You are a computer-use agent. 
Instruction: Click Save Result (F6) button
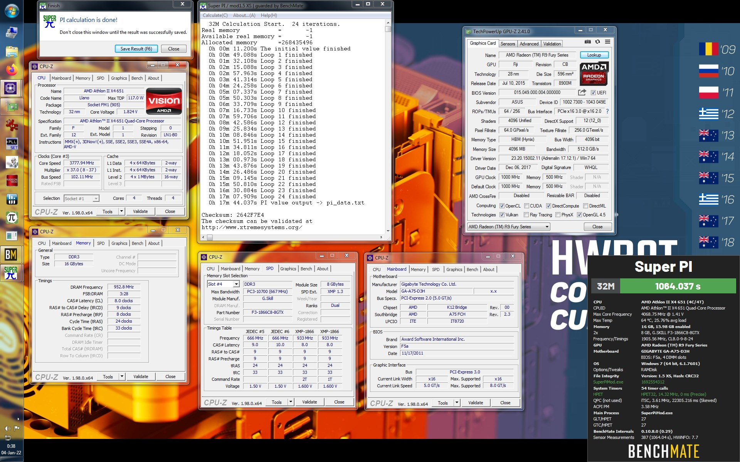click(x=136, y=49)
